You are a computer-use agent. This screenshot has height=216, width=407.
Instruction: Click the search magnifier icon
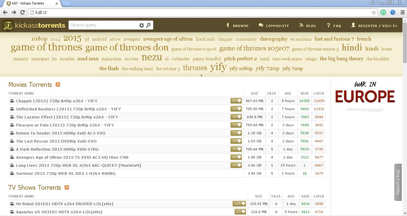coord(148,25)
